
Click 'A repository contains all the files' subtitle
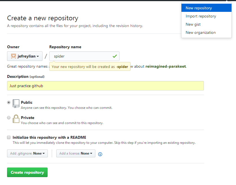[75, 26]
